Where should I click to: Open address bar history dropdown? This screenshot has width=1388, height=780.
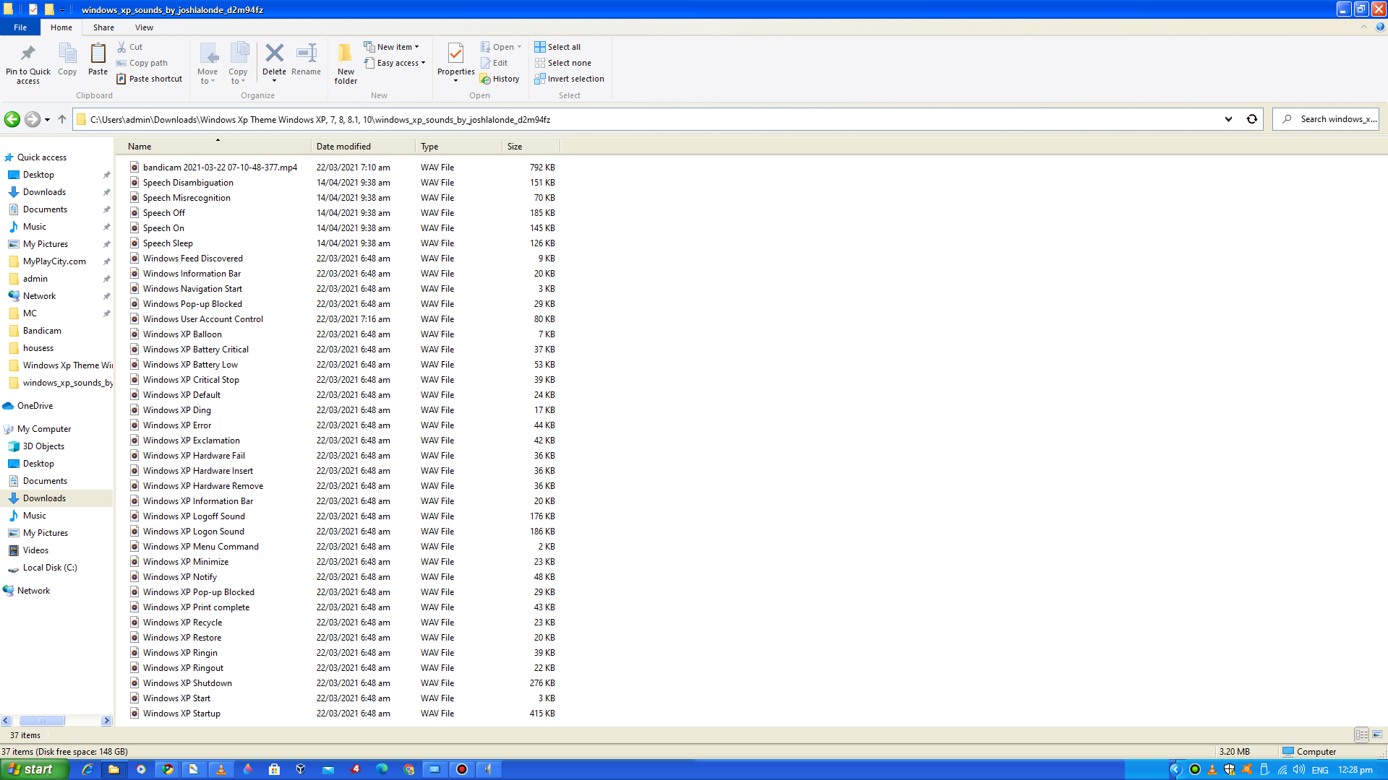[1228, 119]
